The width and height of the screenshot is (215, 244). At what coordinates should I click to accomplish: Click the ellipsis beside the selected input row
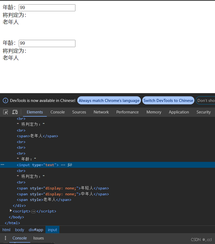click(x=2, y=165)
